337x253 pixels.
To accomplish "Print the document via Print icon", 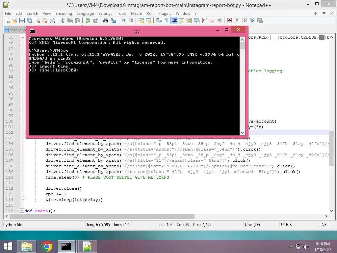I will 52,20.
